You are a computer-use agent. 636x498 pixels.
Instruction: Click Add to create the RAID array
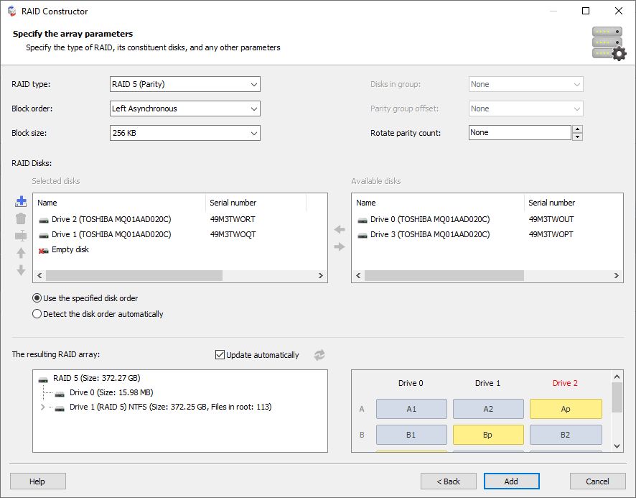pyautogui.click(x=511, y=481)
